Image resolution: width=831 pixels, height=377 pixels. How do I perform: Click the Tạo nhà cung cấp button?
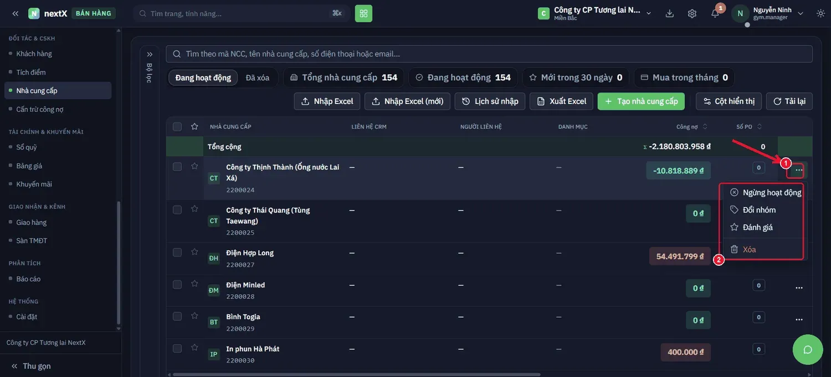tap(642, 101)
